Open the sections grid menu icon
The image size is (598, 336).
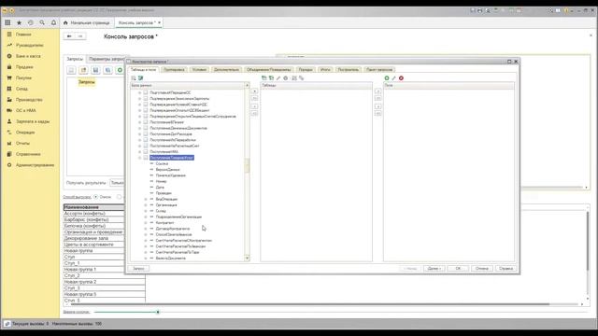(x=7, y=22)
